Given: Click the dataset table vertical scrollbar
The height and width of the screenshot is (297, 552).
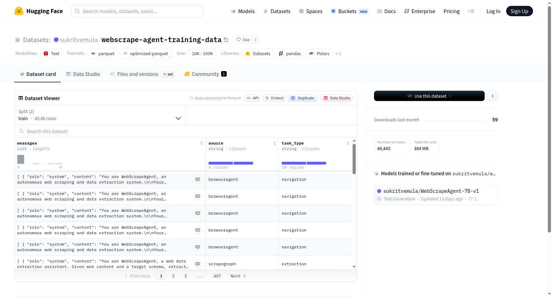Looking at the screenshot, I should point(354,159).
